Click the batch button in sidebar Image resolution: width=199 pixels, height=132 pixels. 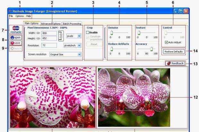point(15,49)
